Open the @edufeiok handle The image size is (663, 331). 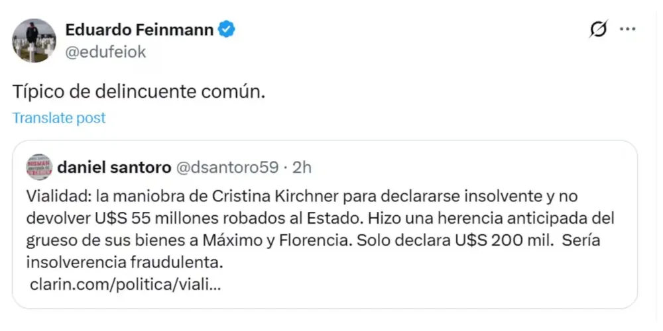[x=105, y=52]
